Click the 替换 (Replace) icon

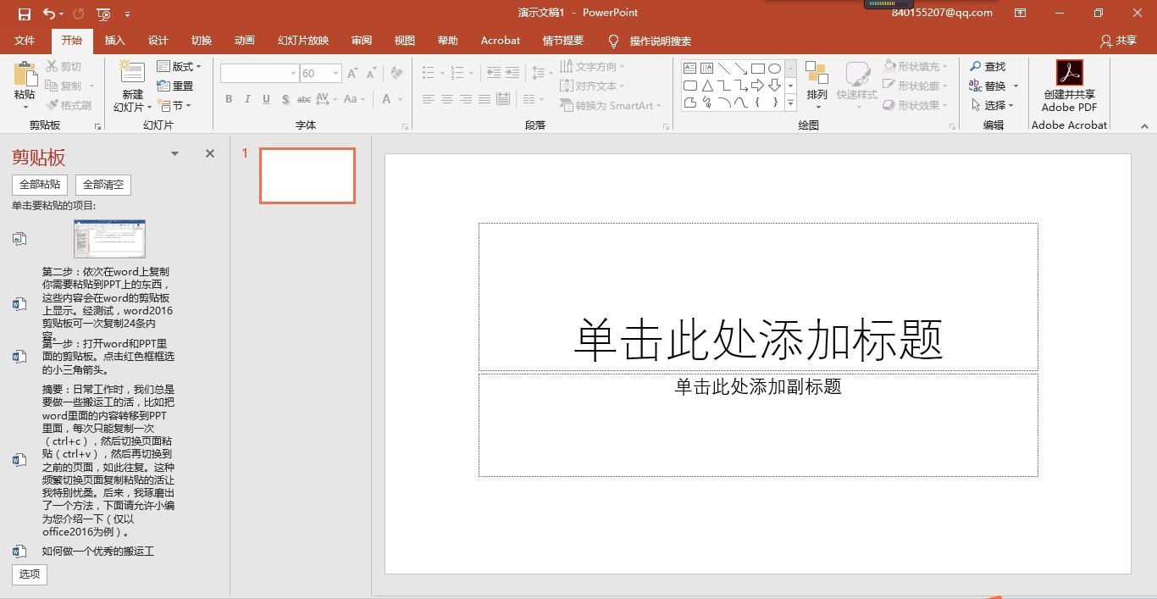click(x=977, y=84)
